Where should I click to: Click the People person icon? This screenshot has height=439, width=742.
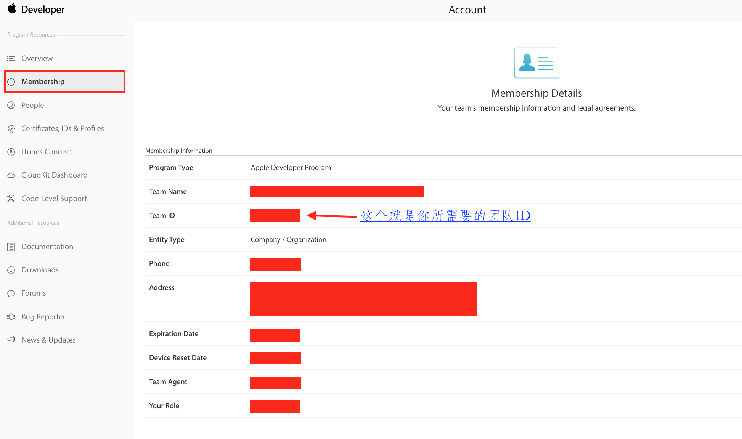pos(11,105)
